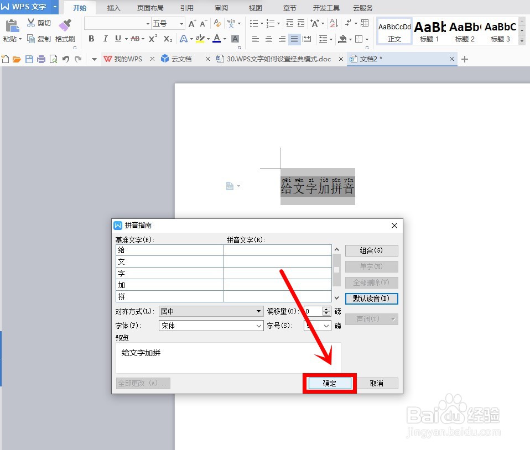The height and width of the screenshot is (450, 530).
Task: Open the 开发工具 ribbon tab
Action: click(x=326, y=8)
